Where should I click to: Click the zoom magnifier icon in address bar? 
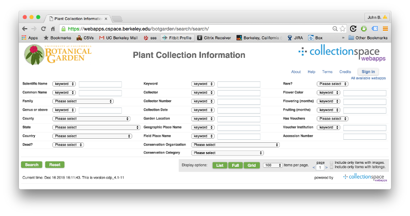[335, 29]
